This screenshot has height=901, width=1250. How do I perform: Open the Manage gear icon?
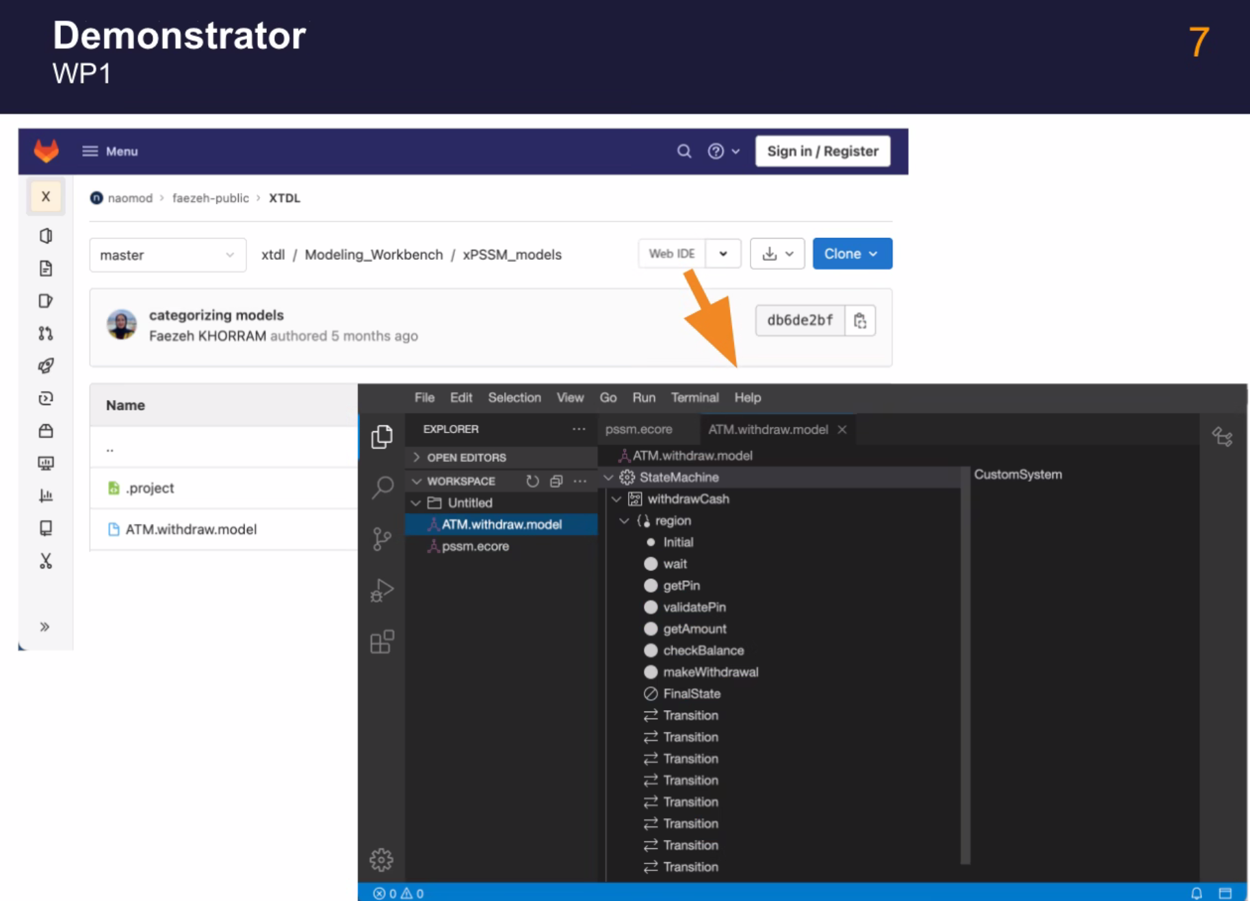382,859
